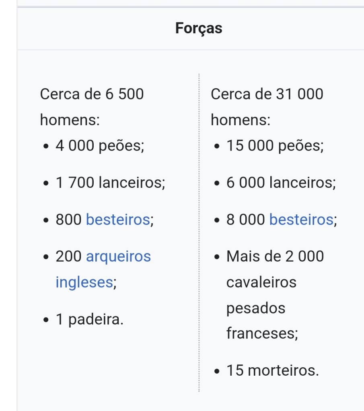This screenshot has width=364, height=411.
Task: Click the dotted divider between the columns
Action: click(199, 233)
